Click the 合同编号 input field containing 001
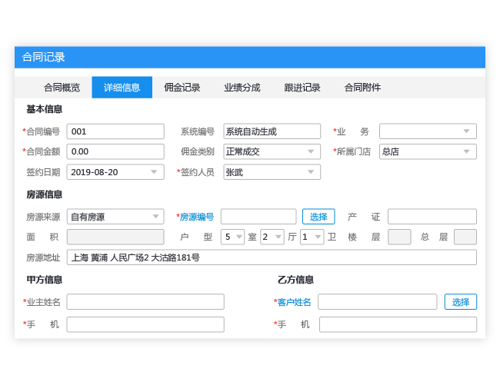500x385 pixels. pyautogui.click(x=115, y=131)
